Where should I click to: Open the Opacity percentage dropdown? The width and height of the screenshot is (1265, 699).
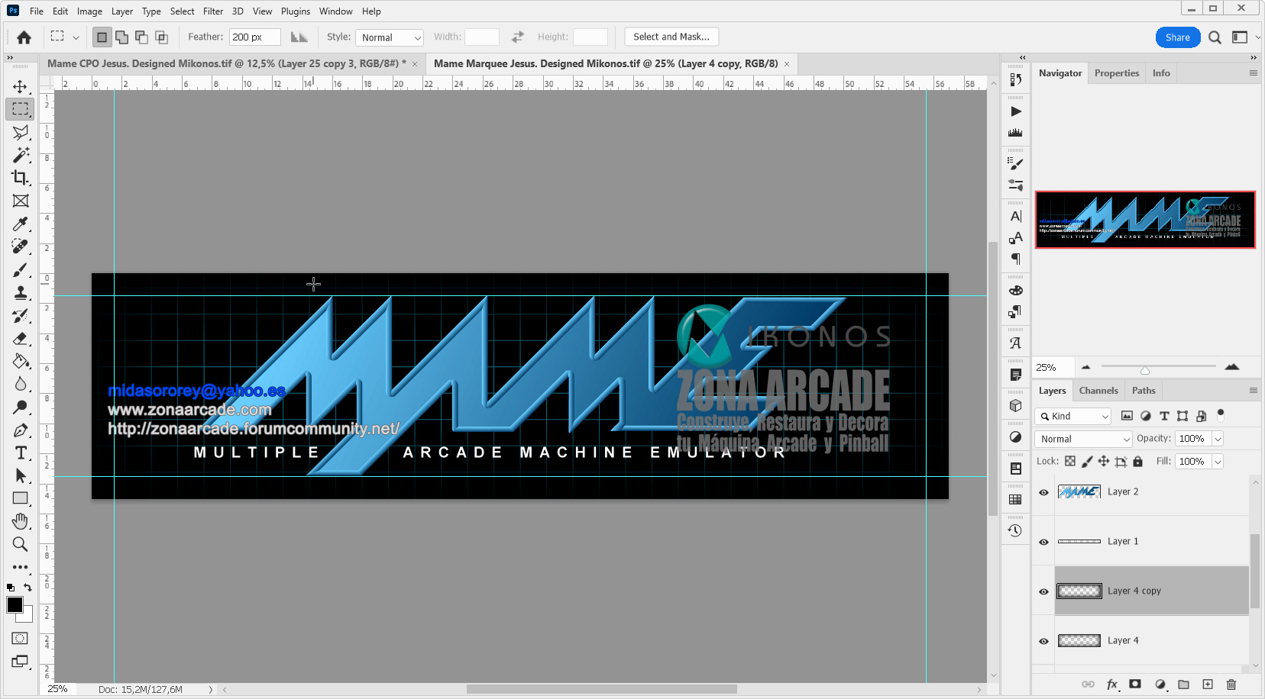coord(1216,439)
